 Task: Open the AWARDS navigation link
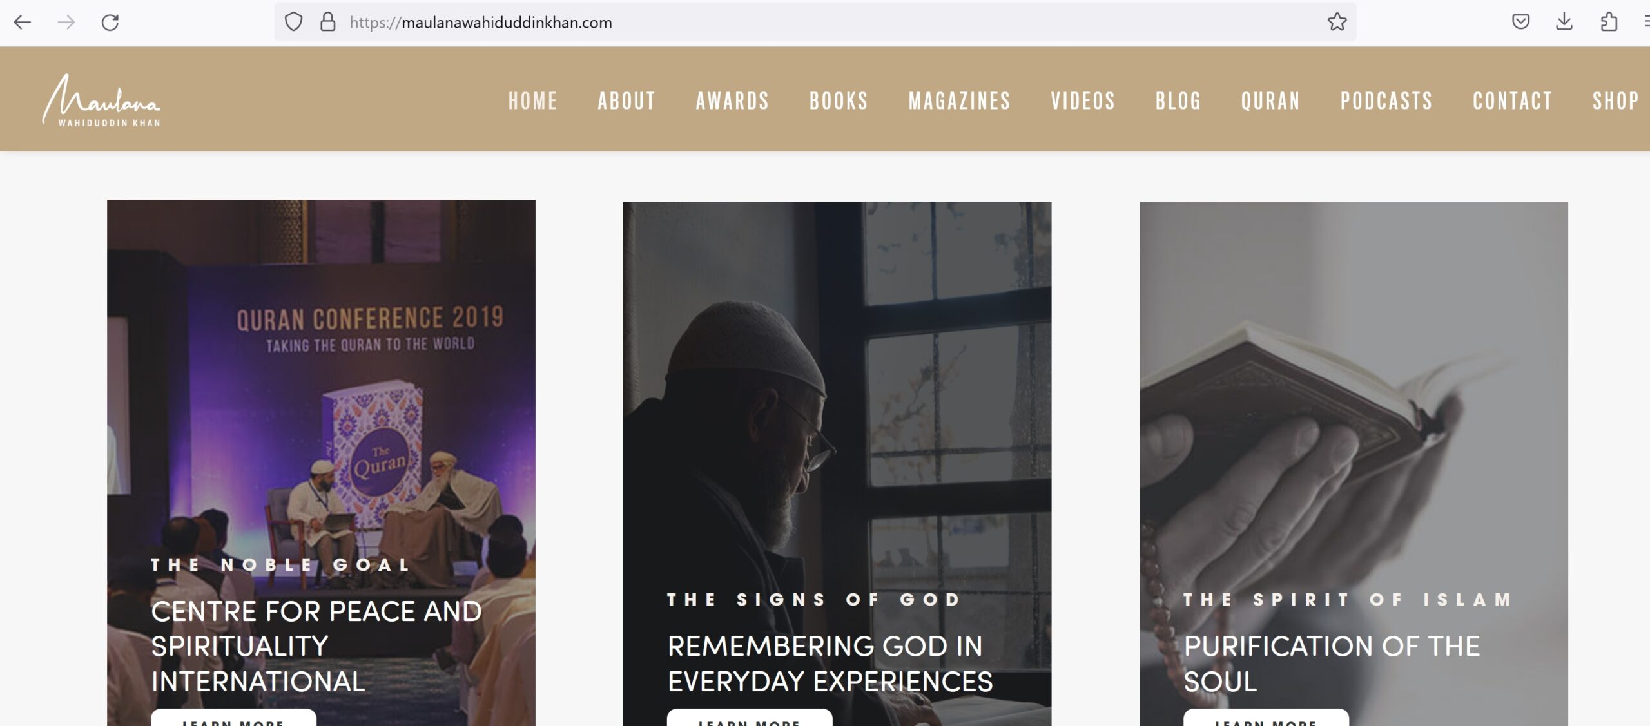point(732,101)
